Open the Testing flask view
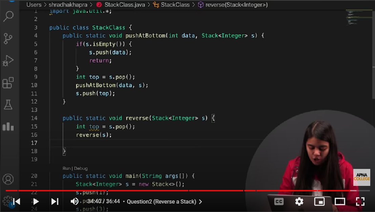The image size is (375, 212). pyautogui.click(x=8, y=105)
